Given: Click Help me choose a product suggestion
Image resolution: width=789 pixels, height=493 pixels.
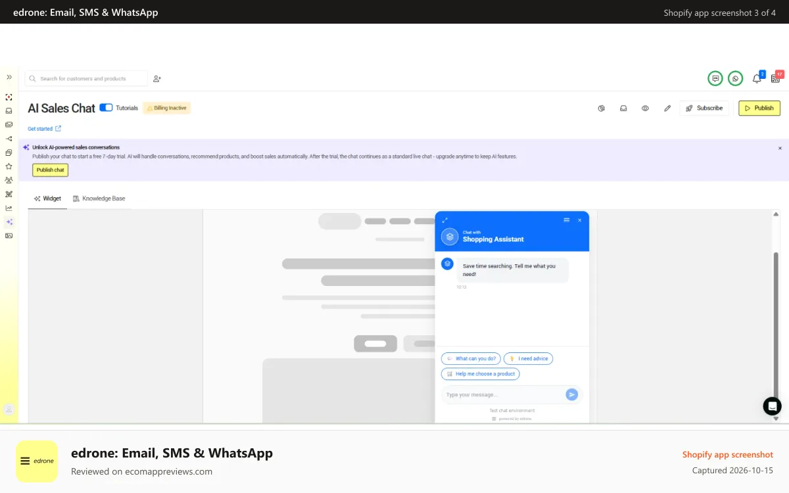Looking at the screenshot, I should [480, 374].
